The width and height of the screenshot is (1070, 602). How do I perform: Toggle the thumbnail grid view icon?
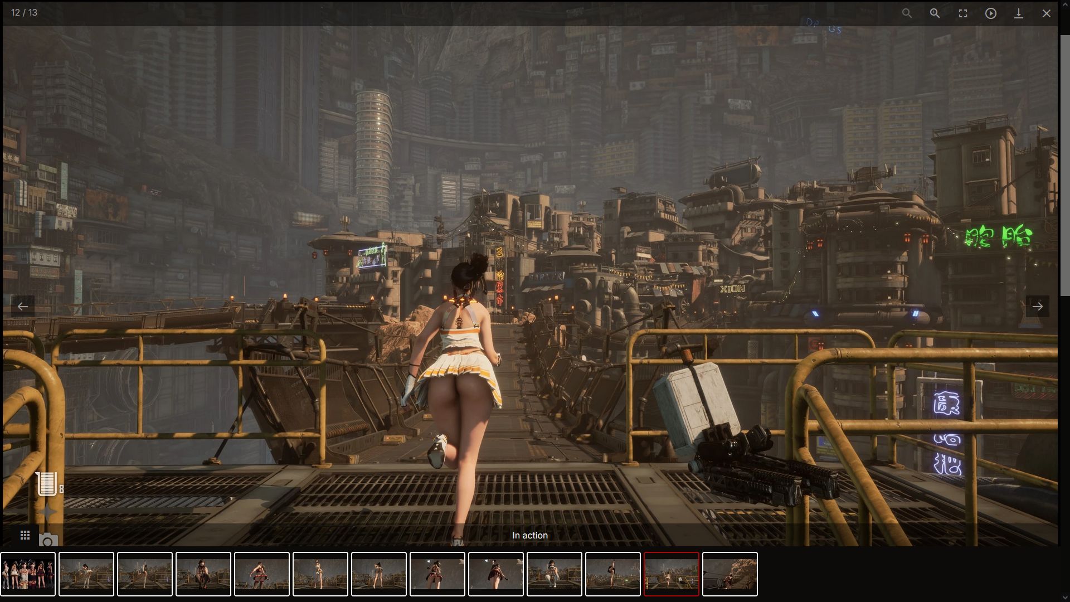[25, 535]
